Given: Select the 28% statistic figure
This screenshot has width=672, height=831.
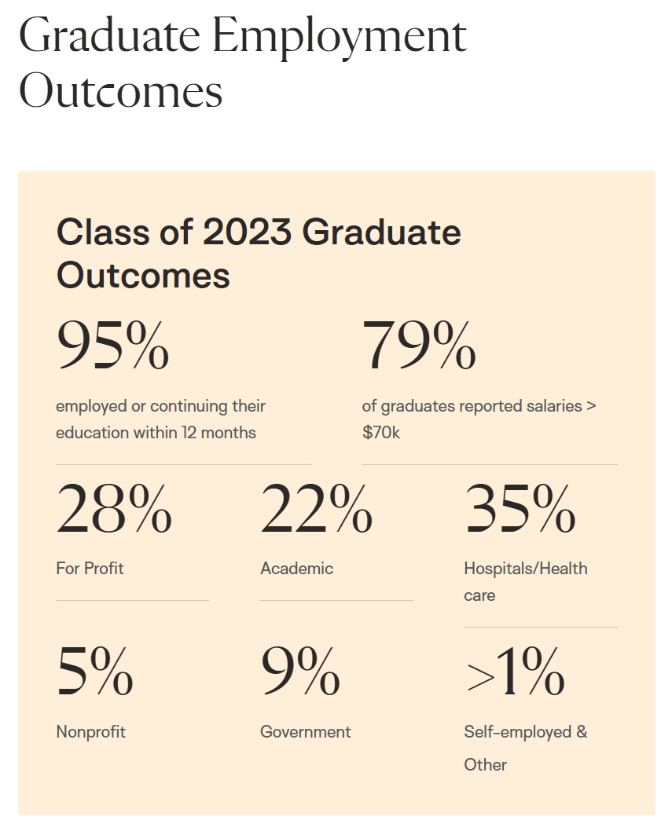Looking at the screenshot, I should pyautogui.click(x=114, y=509).
